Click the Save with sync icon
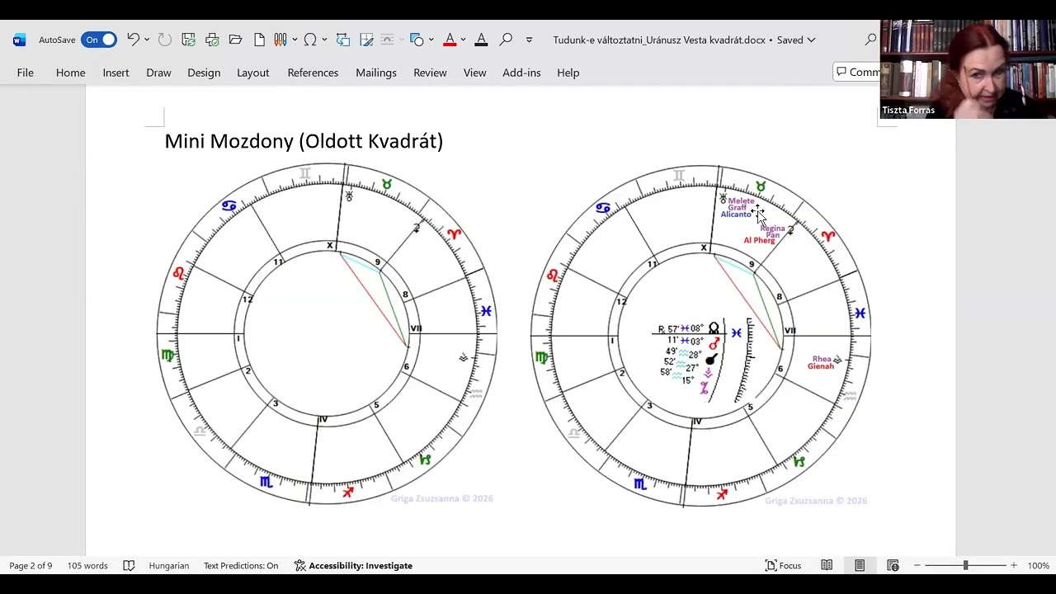This screenshot has width=1056, height=594. tap(188, 40)
